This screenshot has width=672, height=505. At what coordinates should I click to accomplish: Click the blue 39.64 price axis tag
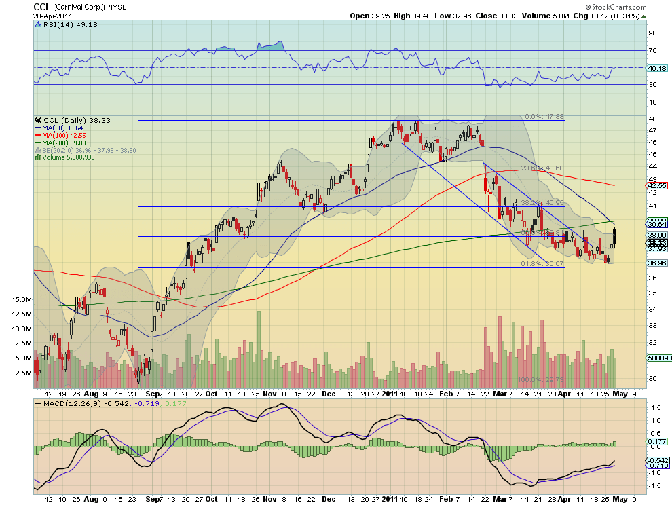pyautogui.click(x=657, y=224)
